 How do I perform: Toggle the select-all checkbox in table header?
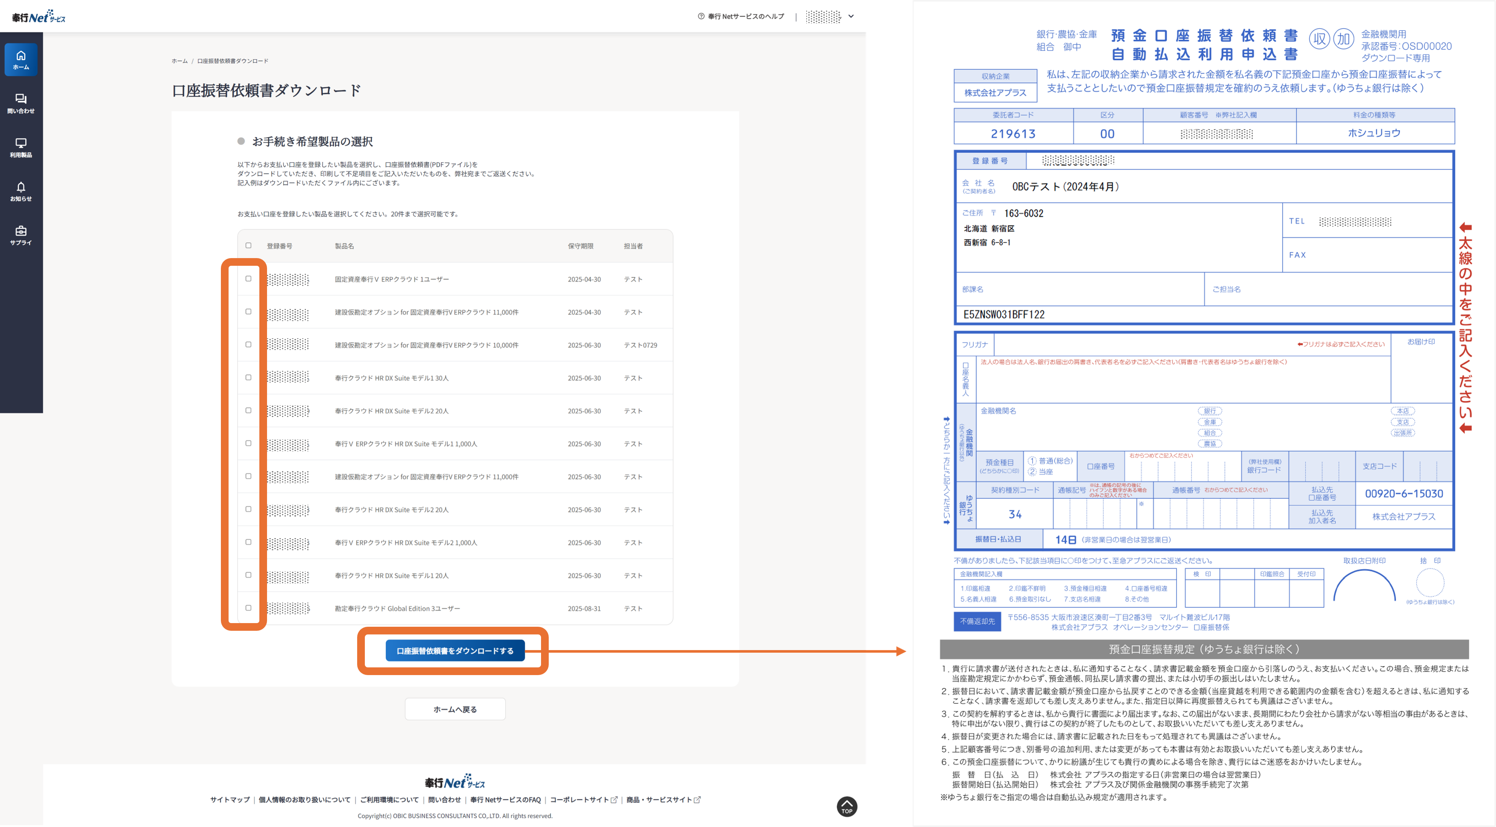click(x=249, y=246)
